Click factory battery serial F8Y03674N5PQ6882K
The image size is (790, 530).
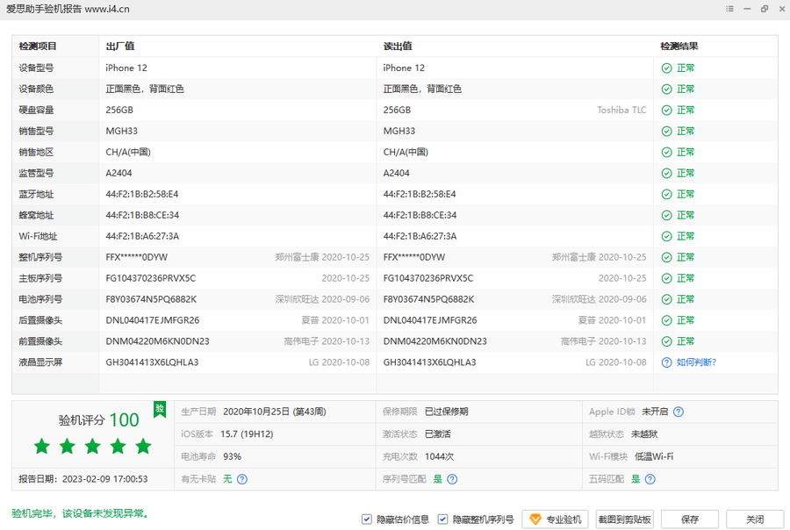pyautogui.click(x=151, y=299)
